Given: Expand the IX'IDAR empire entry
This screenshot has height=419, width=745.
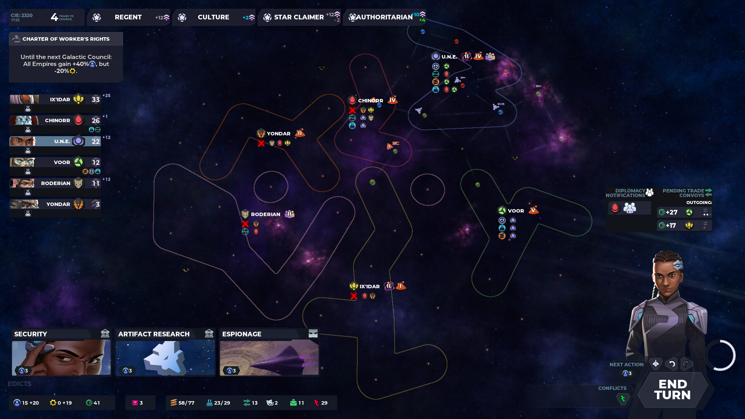Looking at the screenshot, I should click(x=58, y=99).
